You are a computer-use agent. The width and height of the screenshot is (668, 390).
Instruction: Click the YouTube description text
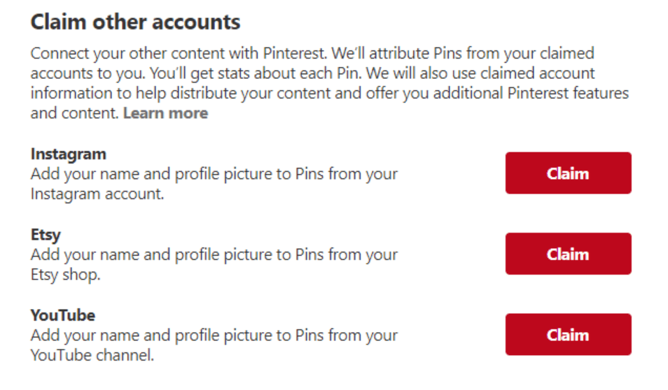pyautogui.click(x=214, y=345)
